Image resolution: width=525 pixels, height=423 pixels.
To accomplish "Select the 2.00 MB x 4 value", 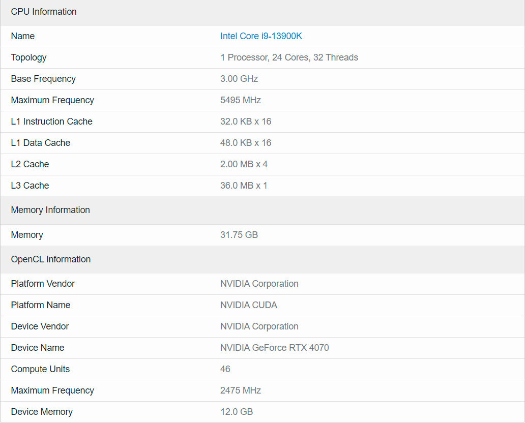I will 244,164.
